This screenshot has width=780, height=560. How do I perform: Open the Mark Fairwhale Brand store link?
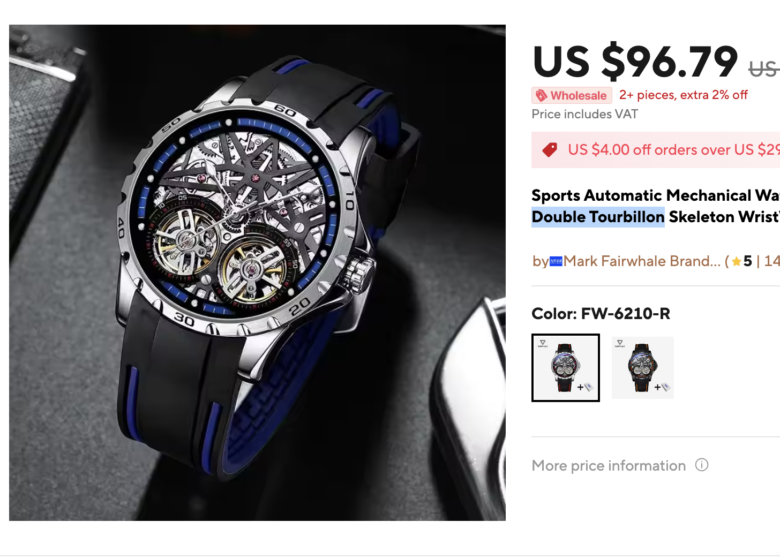[x=642, y=261]
